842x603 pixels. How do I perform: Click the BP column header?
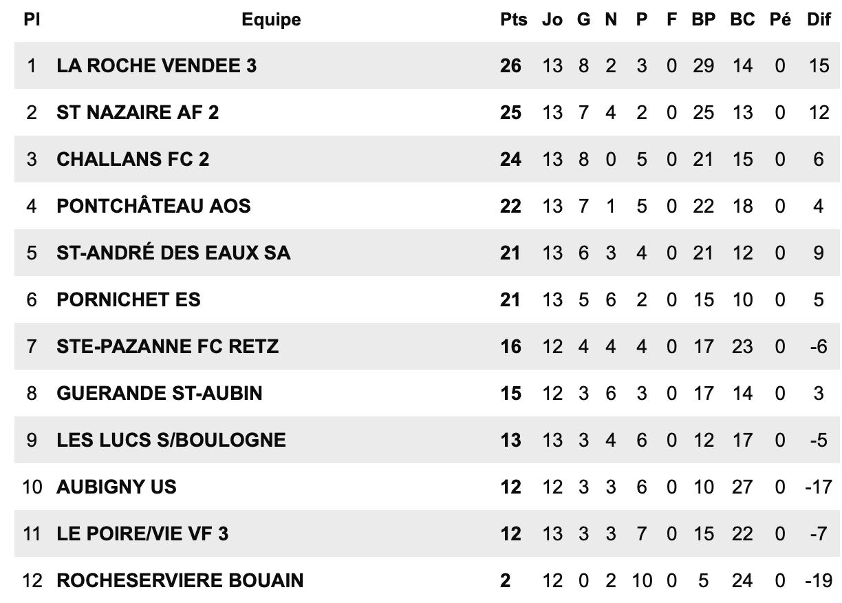[703, 20]
